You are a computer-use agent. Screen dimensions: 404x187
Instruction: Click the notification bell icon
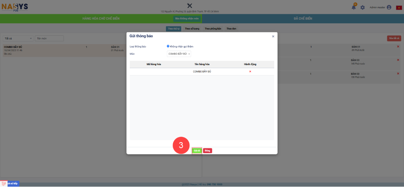pyautogui.click(x=353, y=7)
